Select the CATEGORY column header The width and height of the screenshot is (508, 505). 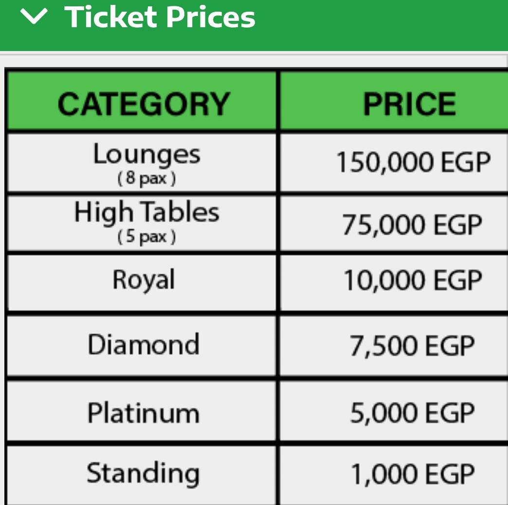click(142, 101)
